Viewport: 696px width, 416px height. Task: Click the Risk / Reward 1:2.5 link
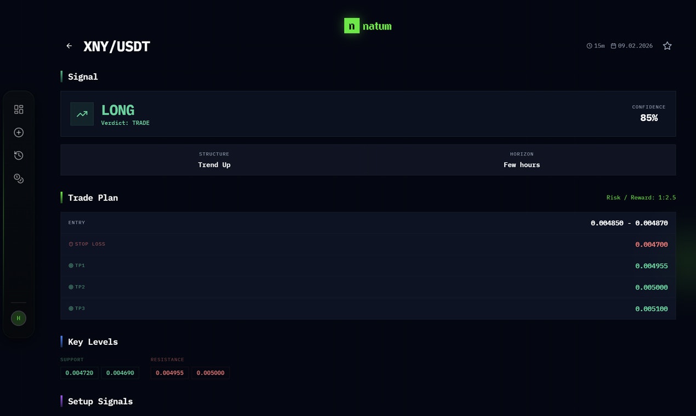pyautogui.click(x=641, y=198)
